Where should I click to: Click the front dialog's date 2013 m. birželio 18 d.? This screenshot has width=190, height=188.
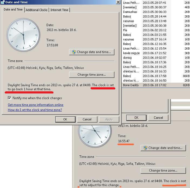[62, 30]
